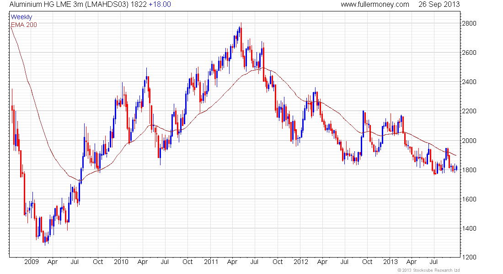Click the 2012 year label on time axis
Viewport: 503px width, 274px height.
coord(300,262)
